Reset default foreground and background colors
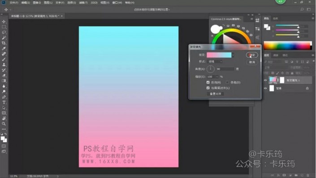 coord(2,134)
